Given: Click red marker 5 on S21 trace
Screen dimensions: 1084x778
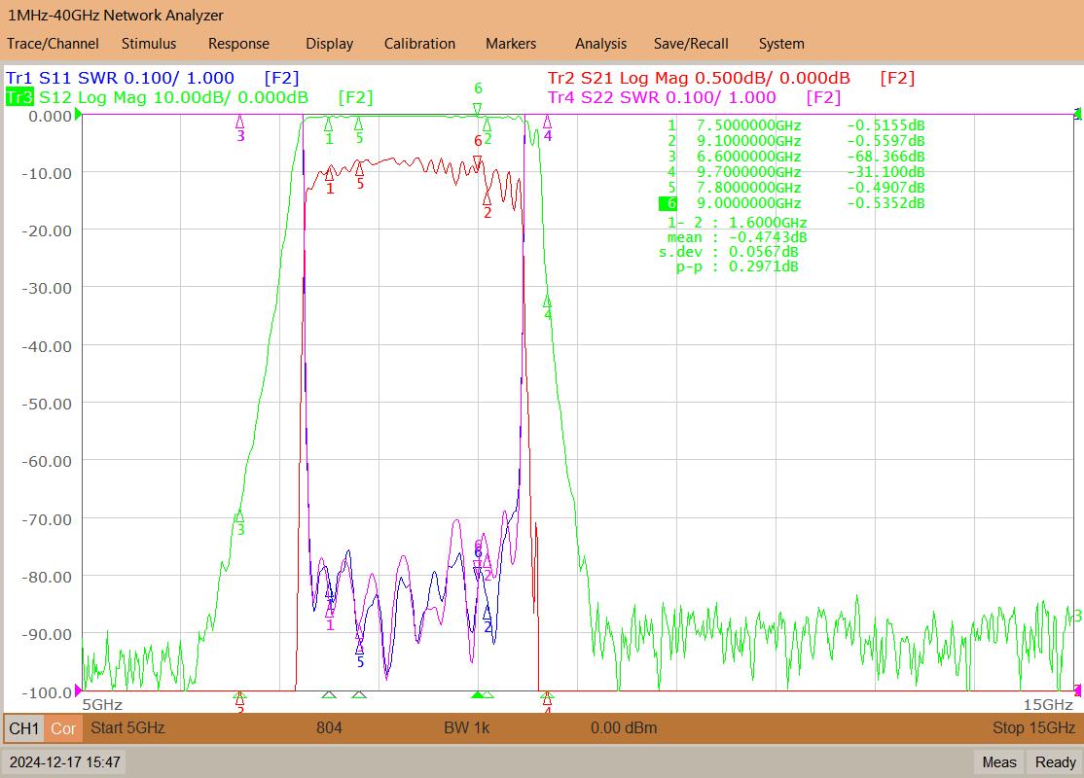Looking at the screenshot, I should pos(359,168).
